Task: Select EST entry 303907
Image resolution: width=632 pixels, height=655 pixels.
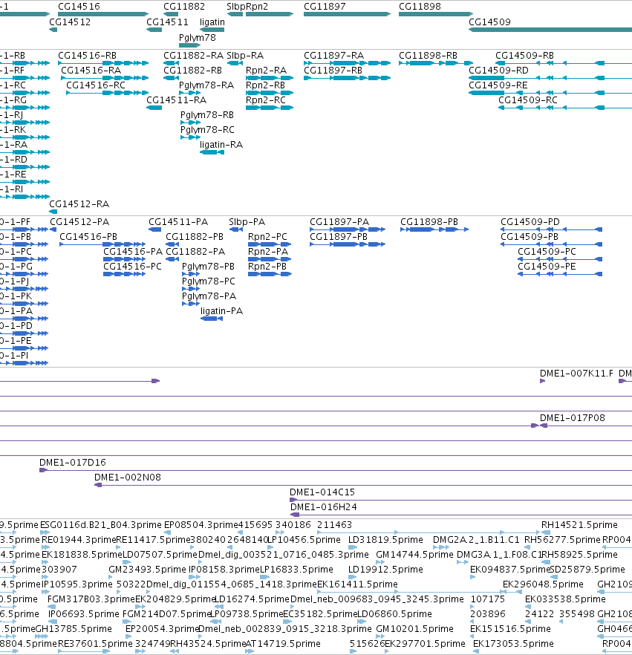Action: 59,570
